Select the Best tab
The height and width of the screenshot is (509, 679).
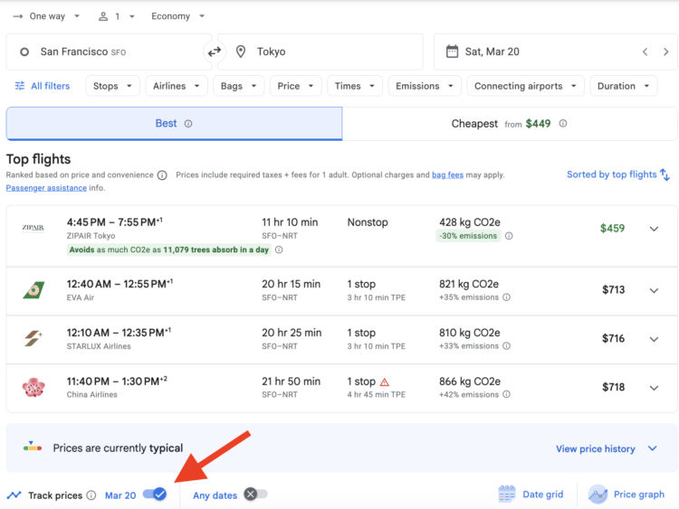click(174, 124)
